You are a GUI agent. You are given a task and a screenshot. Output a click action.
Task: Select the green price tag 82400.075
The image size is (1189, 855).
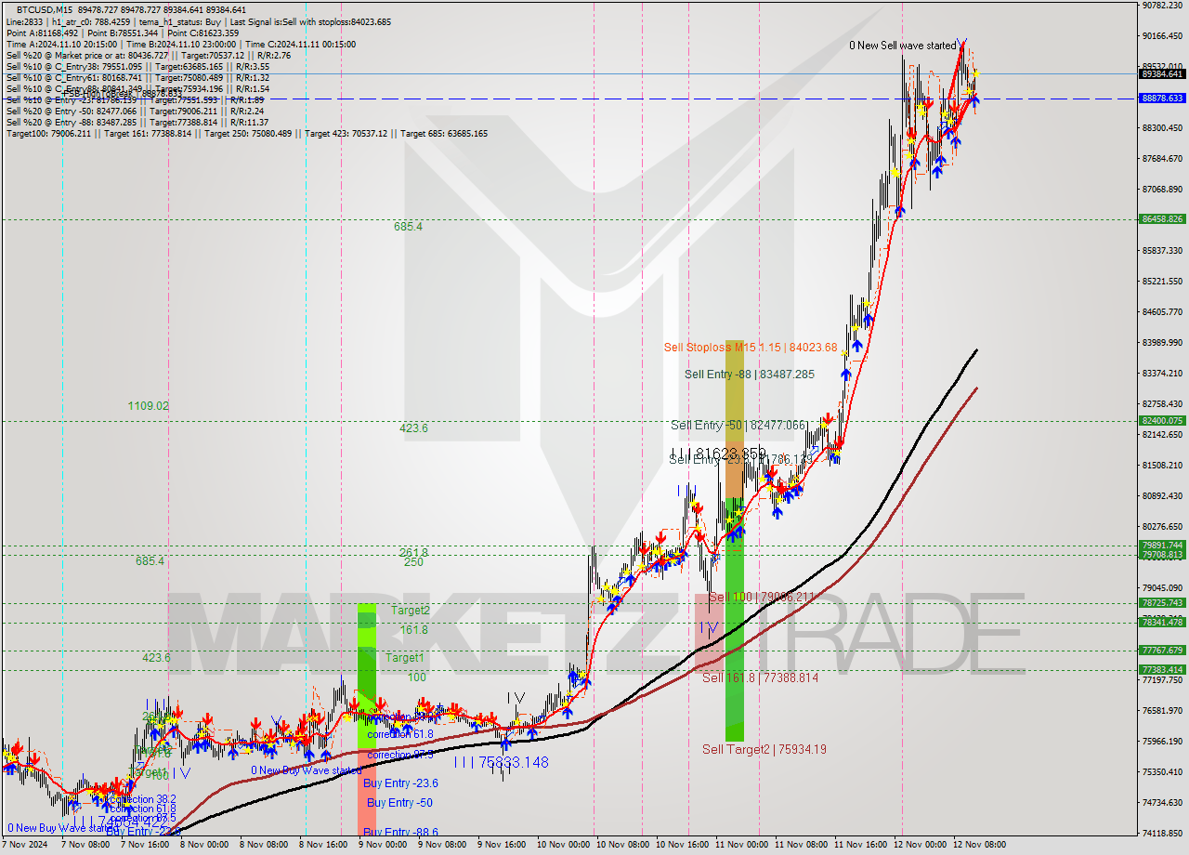pos(1161,421)
